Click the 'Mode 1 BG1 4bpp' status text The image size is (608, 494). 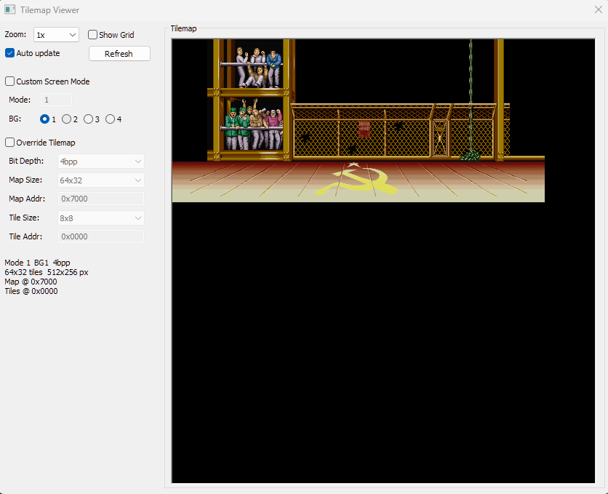[x=37, y=263]
